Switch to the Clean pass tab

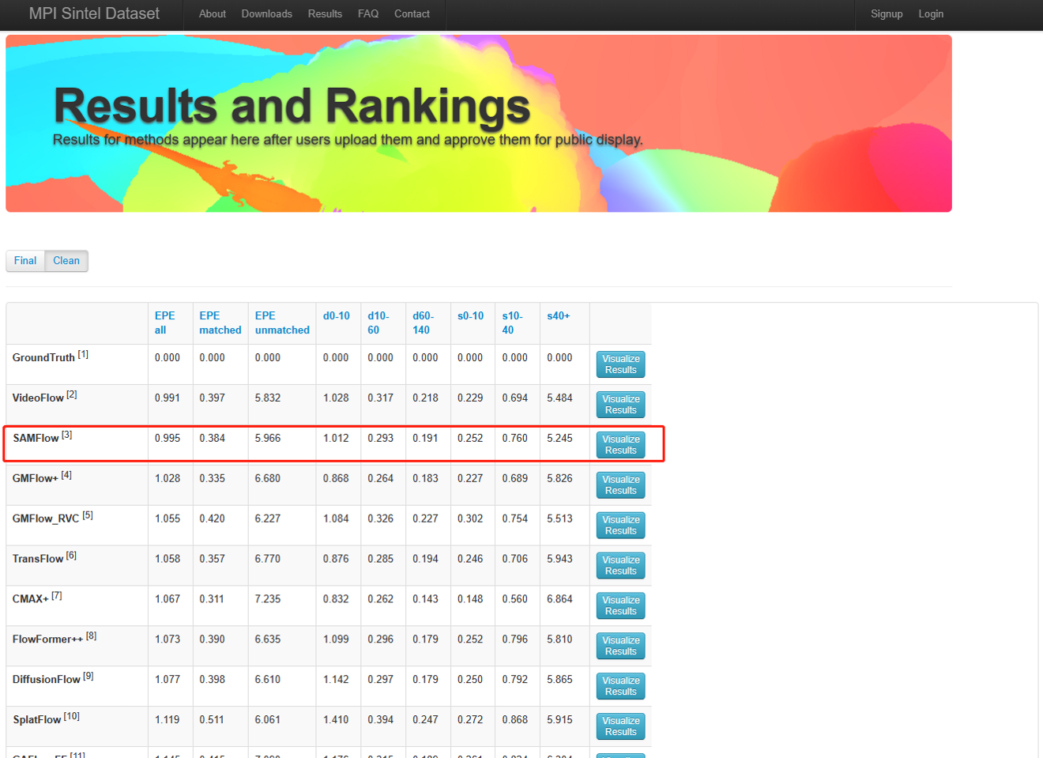66,261
